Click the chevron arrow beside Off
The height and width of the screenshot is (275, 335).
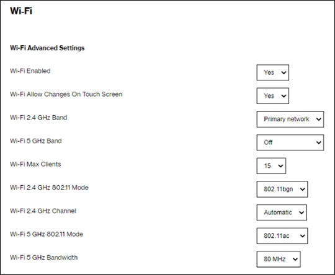click(318, 142)
